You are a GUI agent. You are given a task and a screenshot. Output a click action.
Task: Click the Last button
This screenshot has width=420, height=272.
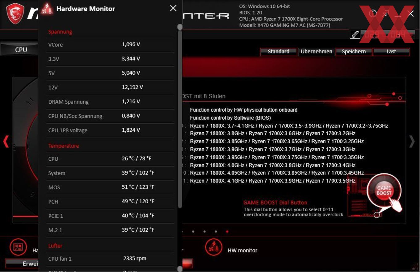pos(391,52)
